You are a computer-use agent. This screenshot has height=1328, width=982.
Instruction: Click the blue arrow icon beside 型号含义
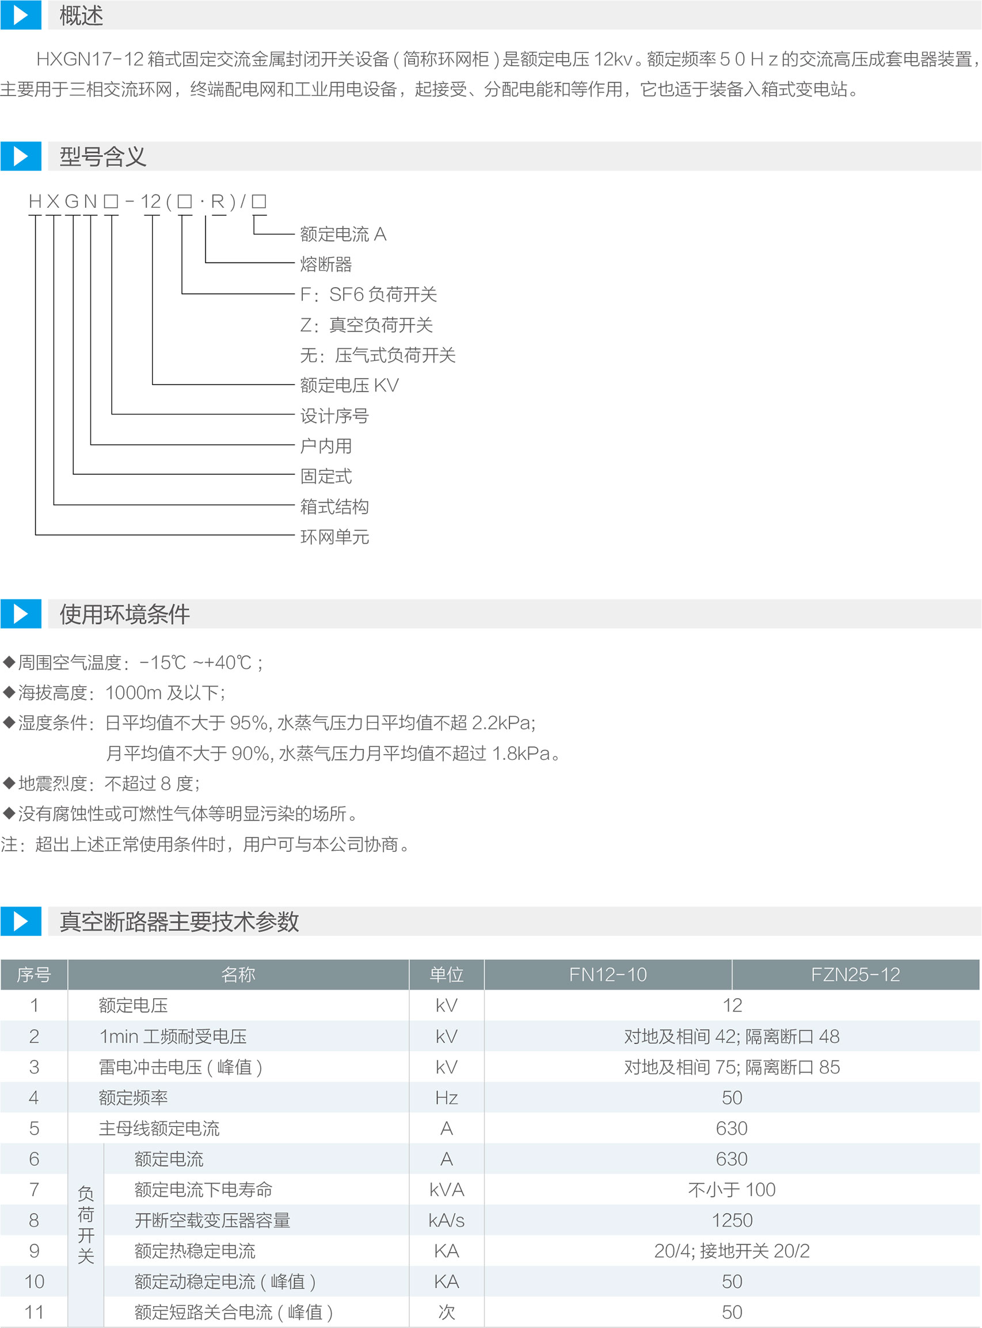(x=21, y=157)
